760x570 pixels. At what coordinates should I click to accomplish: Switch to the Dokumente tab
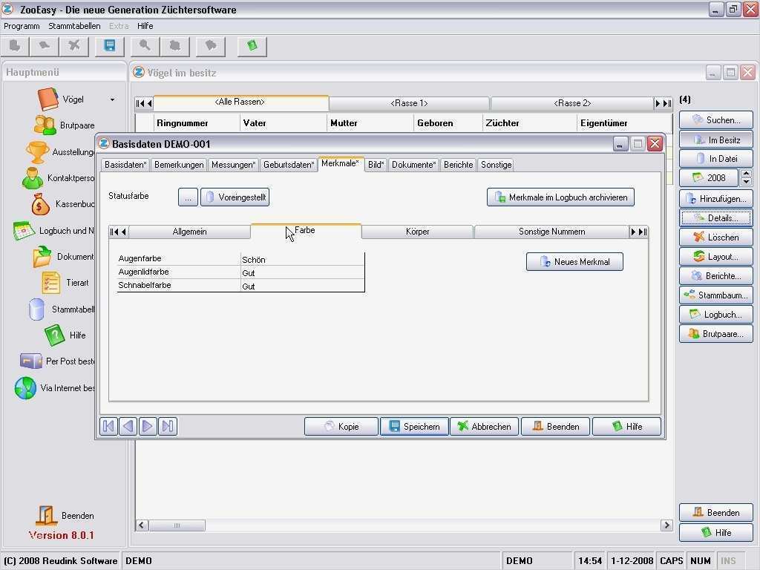click(x=413, y=165)
